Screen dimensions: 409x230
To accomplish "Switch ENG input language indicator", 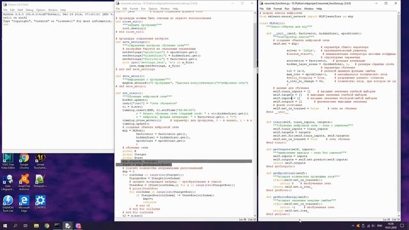I will 380,226.
